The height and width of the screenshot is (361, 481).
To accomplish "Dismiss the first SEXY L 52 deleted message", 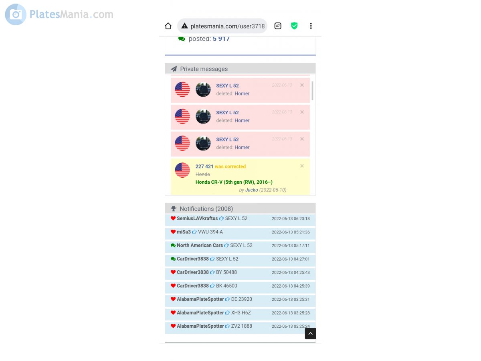I will click(x=302, y=85).
